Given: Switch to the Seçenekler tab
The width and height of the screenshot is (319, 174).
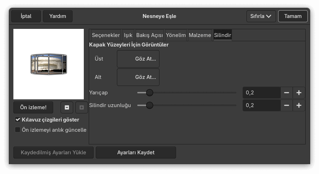Looking at the screenshot, I should [106, 35].
